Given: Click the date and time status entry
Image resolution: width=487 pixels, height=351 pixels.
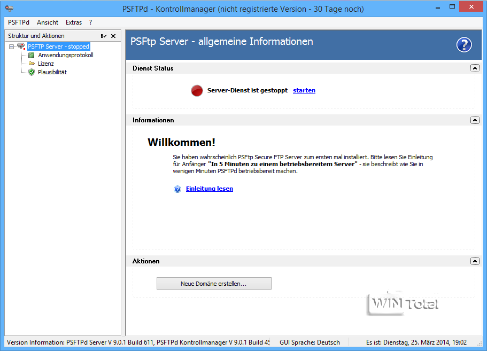Looking at the screenshot, I should (x=416, y=342).
